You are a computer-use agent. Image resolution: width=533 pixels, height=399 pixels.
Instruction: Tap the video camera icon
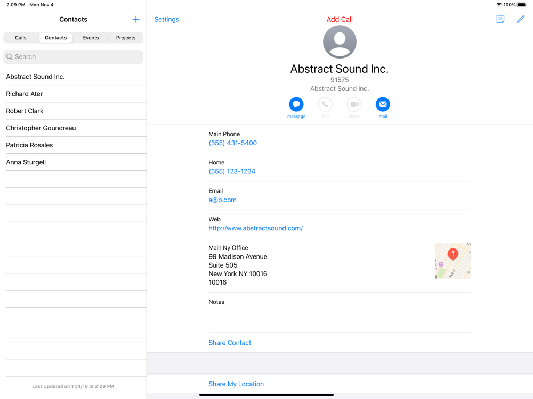(354, 104)
